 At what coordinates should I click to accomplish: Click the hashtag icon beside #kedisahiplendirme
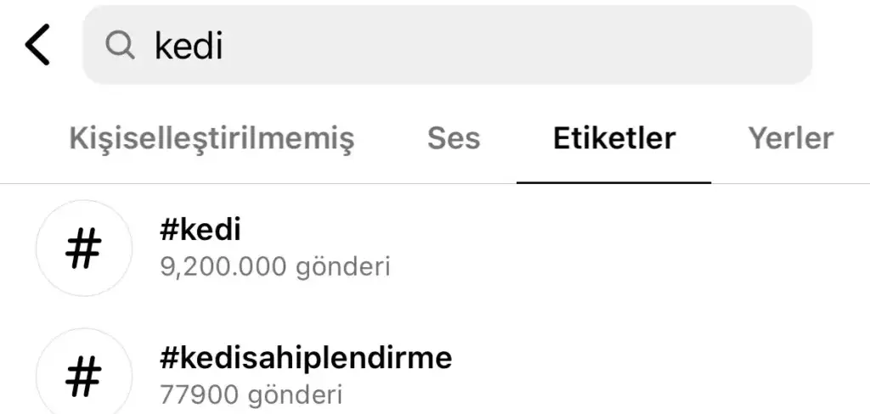84,377
